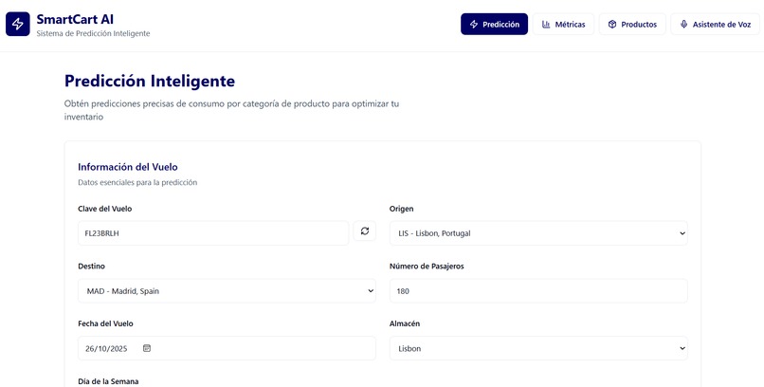
Task: Click the Sistema de Predicción Inteligente subtitle
Action: click(x=93, y=33)
